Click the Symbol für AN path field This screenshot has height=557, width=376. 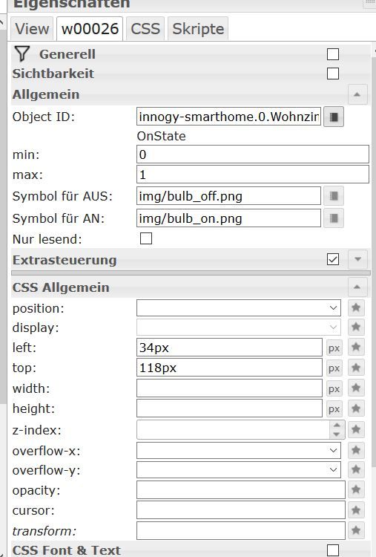pos(229,218)
